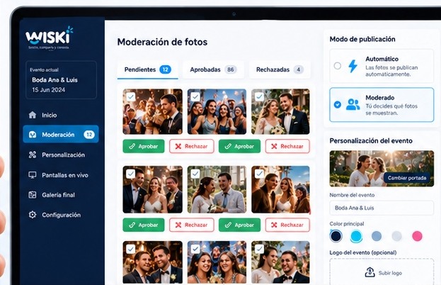Click the Configuración gear icon
Screen dimensions: 441x285
coord(33,215)
